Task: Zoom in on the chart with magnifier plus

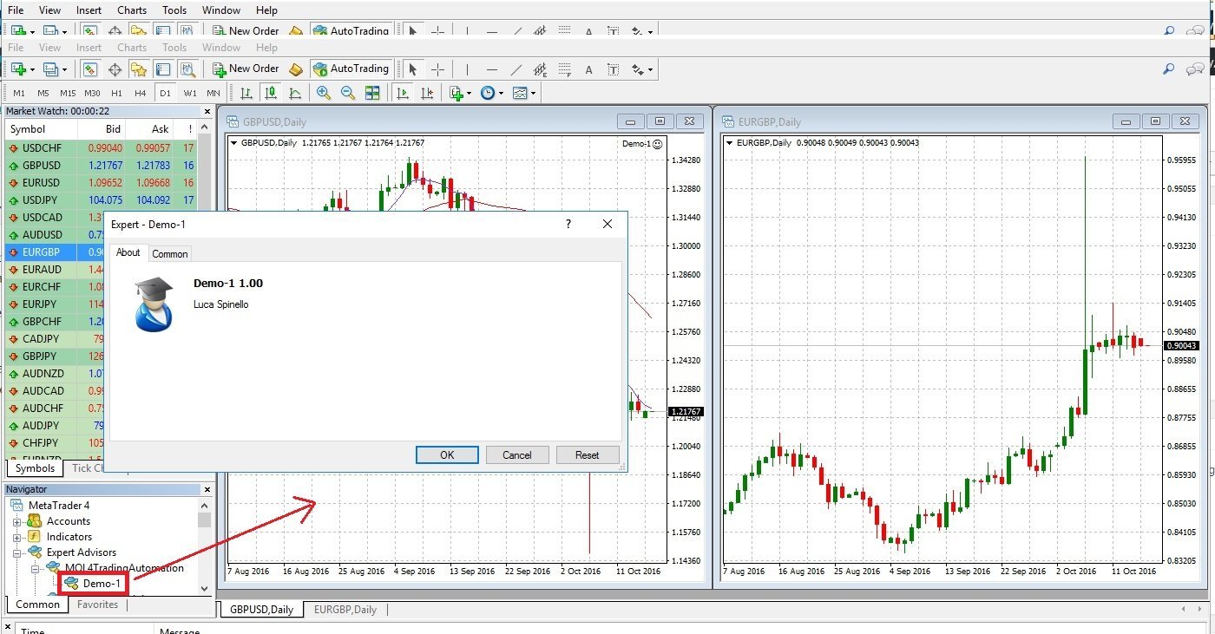Action: point(324,93)
